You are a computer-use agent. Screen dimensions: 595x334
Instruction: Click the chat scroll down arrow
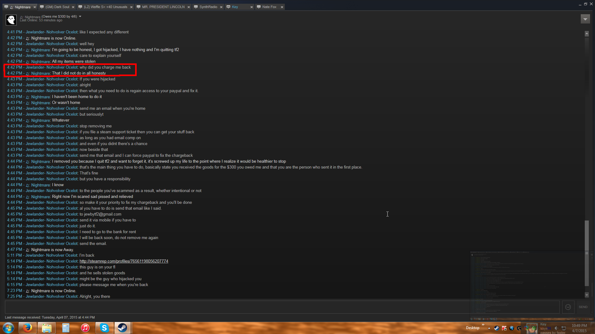(x=587, y=295)
